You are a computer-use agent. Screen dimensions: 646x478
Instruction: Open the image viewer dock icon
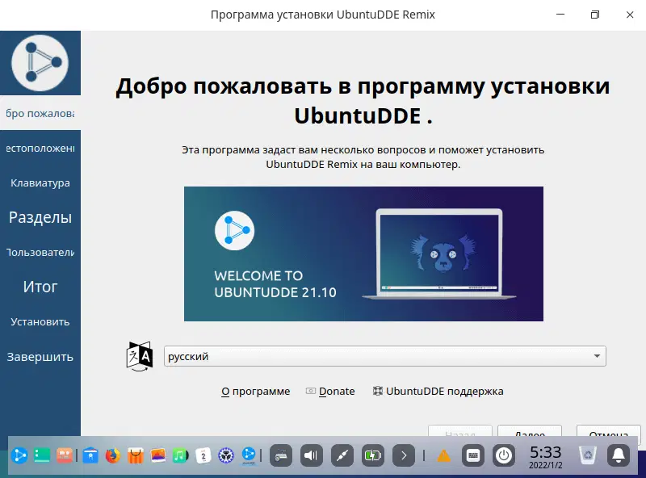(158, 455)
